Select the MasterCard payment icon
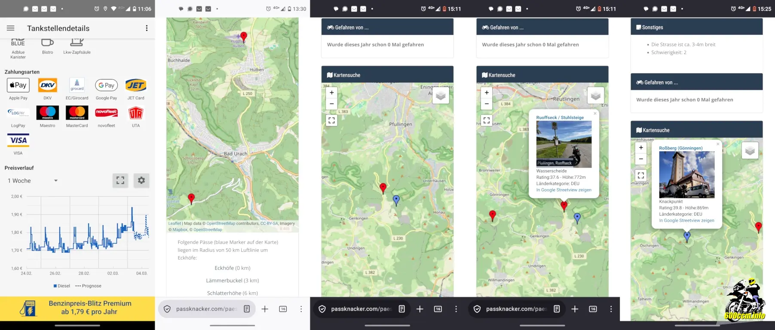775x330 pixels. point(77,113)
